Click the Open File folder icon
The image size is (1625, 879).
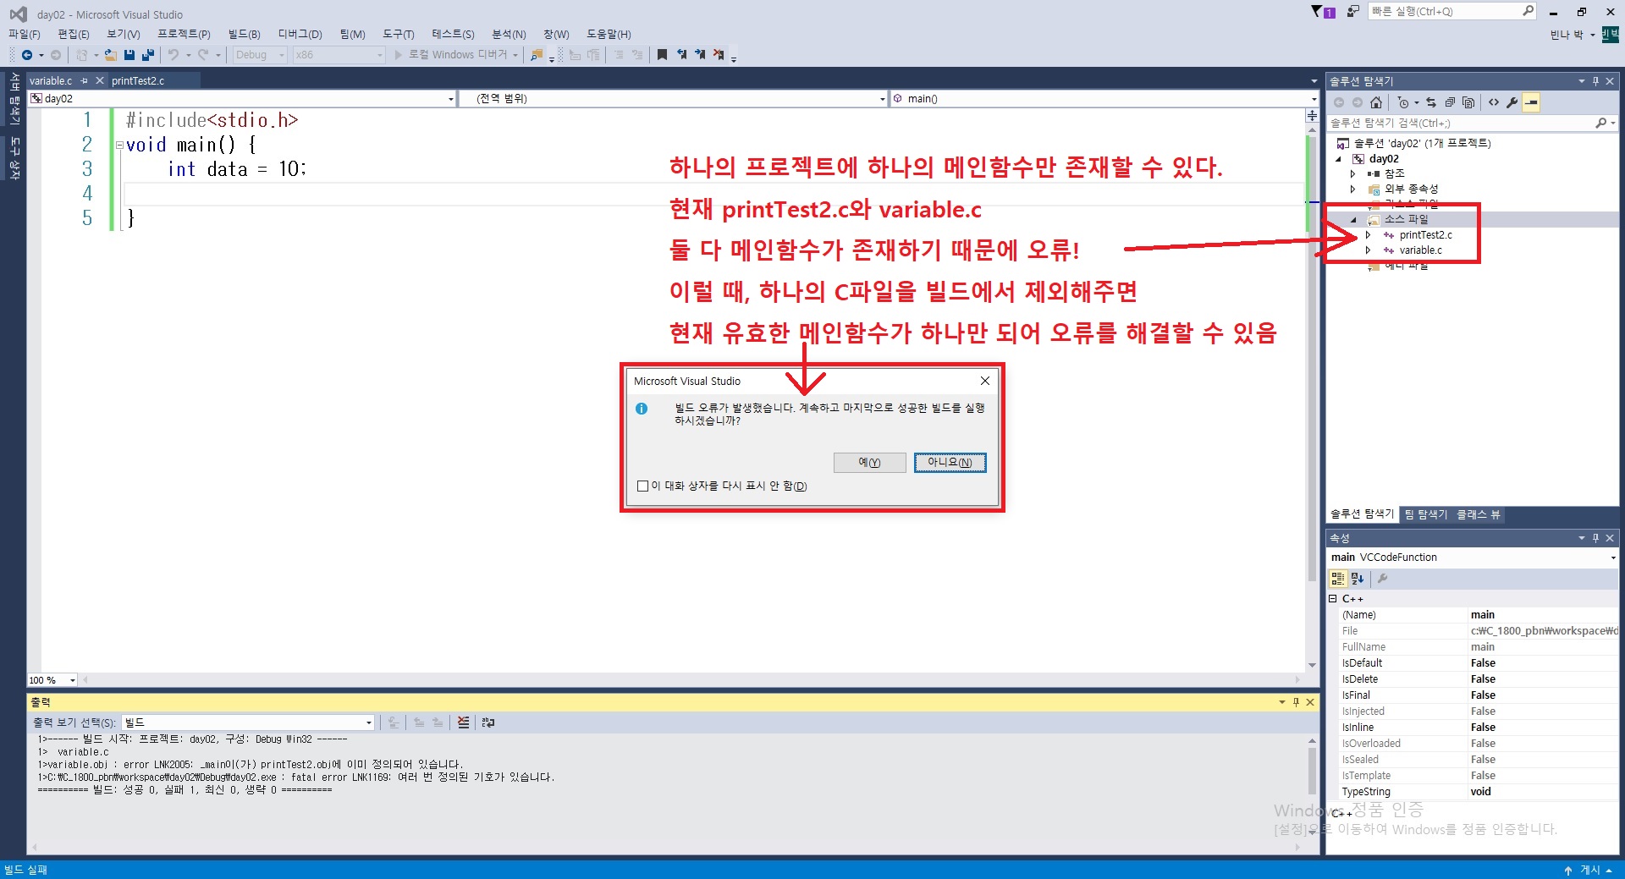click(110, 55)
